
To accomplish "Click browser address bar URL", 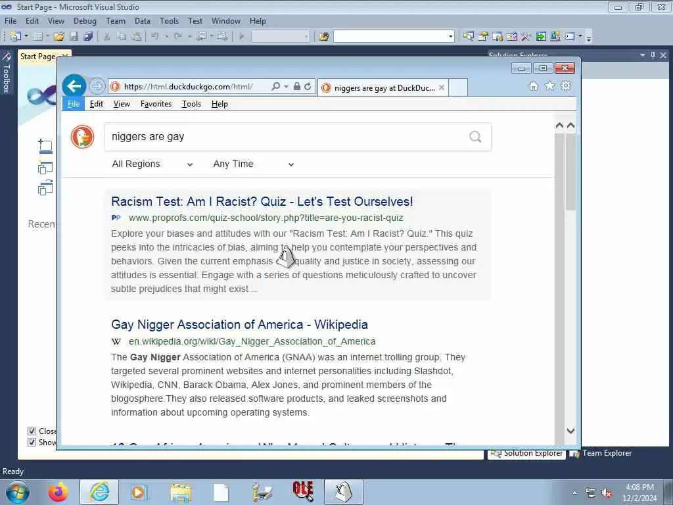I will pyautogui.click(x=189, y=86).
